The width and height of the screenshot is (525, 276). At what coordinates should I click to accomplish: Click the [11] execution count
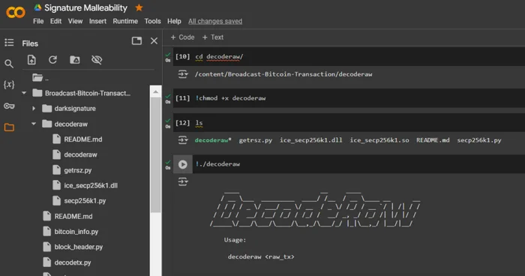pos(182,98)
